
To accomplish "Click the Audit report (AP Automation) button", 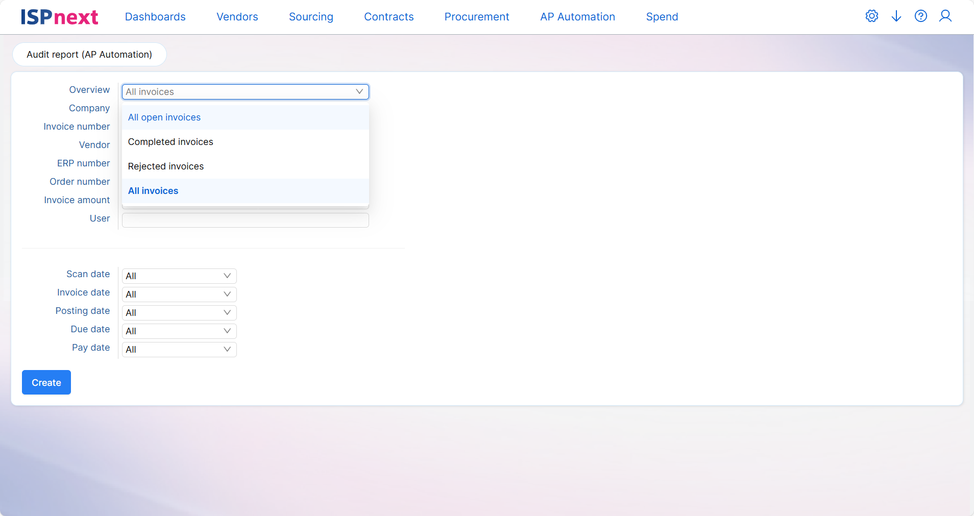I will click(89, 55).
